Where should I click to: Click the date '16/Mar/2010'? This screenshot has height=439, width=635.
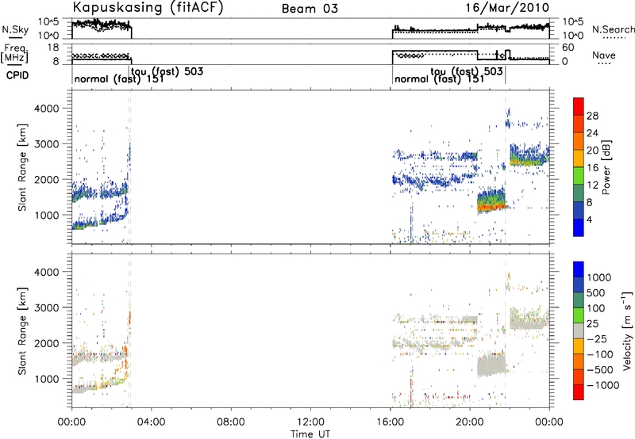click(x=507, y=7)
